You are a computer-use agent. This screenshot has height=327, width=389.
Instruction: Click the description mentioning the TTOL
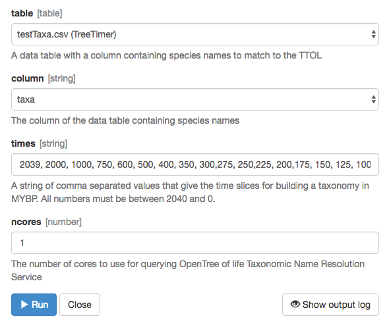point(166,55)
